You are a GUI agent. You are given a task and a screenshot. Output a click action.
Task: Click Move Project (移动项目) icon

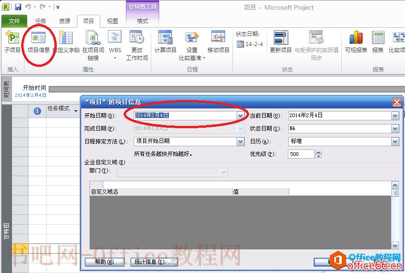(218, 37)
